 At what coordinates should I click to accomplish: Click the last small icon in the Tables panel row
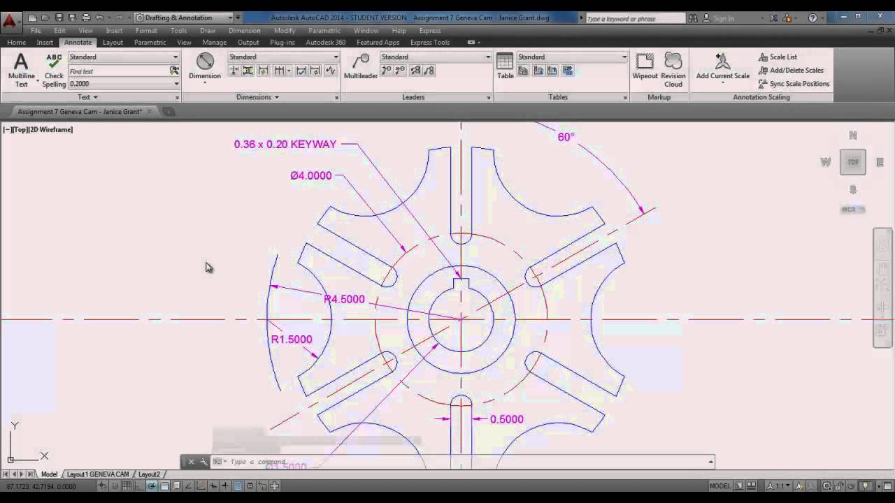(567, 71)
